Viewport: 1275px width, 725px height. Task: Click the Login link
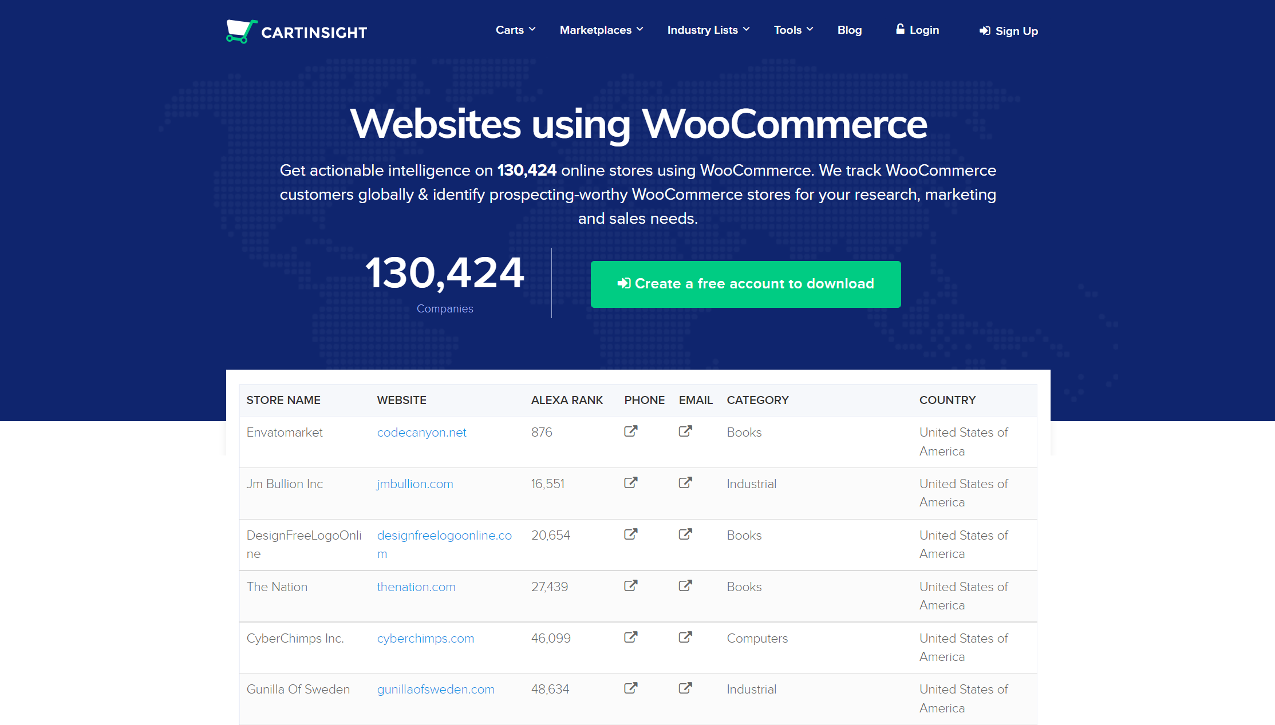point(917,30)
